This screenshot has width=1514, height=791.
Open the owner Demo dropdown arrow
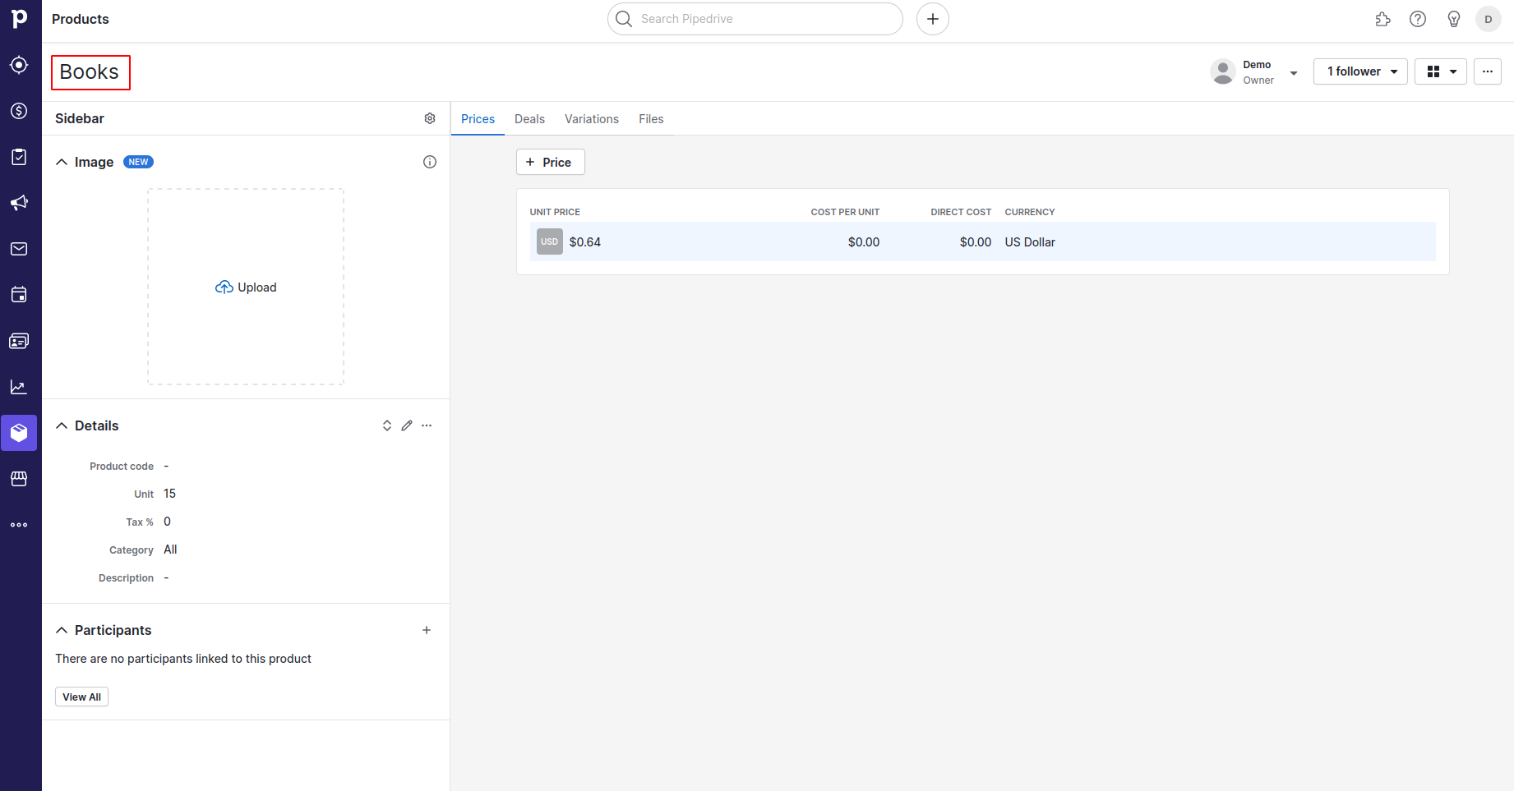tap(1294, 73)
